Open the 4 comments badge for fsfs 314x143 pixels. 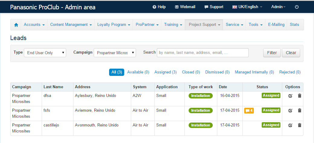point(249,110)
